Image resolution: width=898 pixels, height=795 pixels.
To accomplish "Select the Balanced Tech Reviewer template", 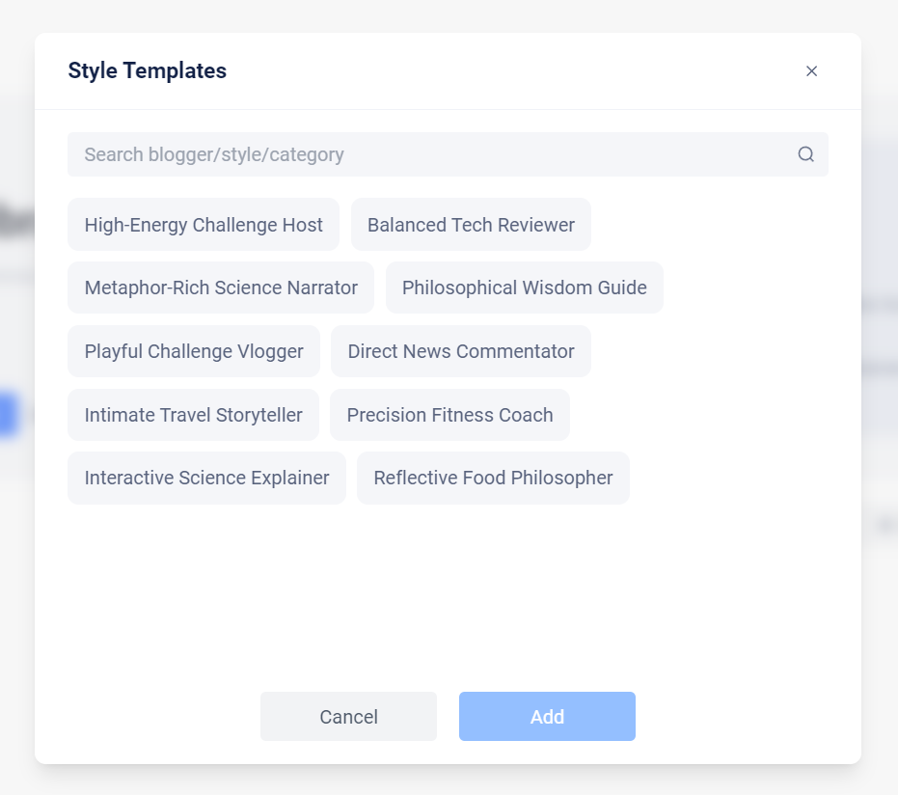I will click(x=471, y=224).
